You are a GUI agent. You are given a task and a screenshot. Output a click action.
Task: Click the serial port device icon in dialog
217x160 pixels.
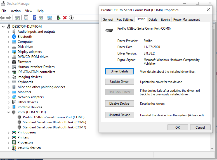click(109, 30)
